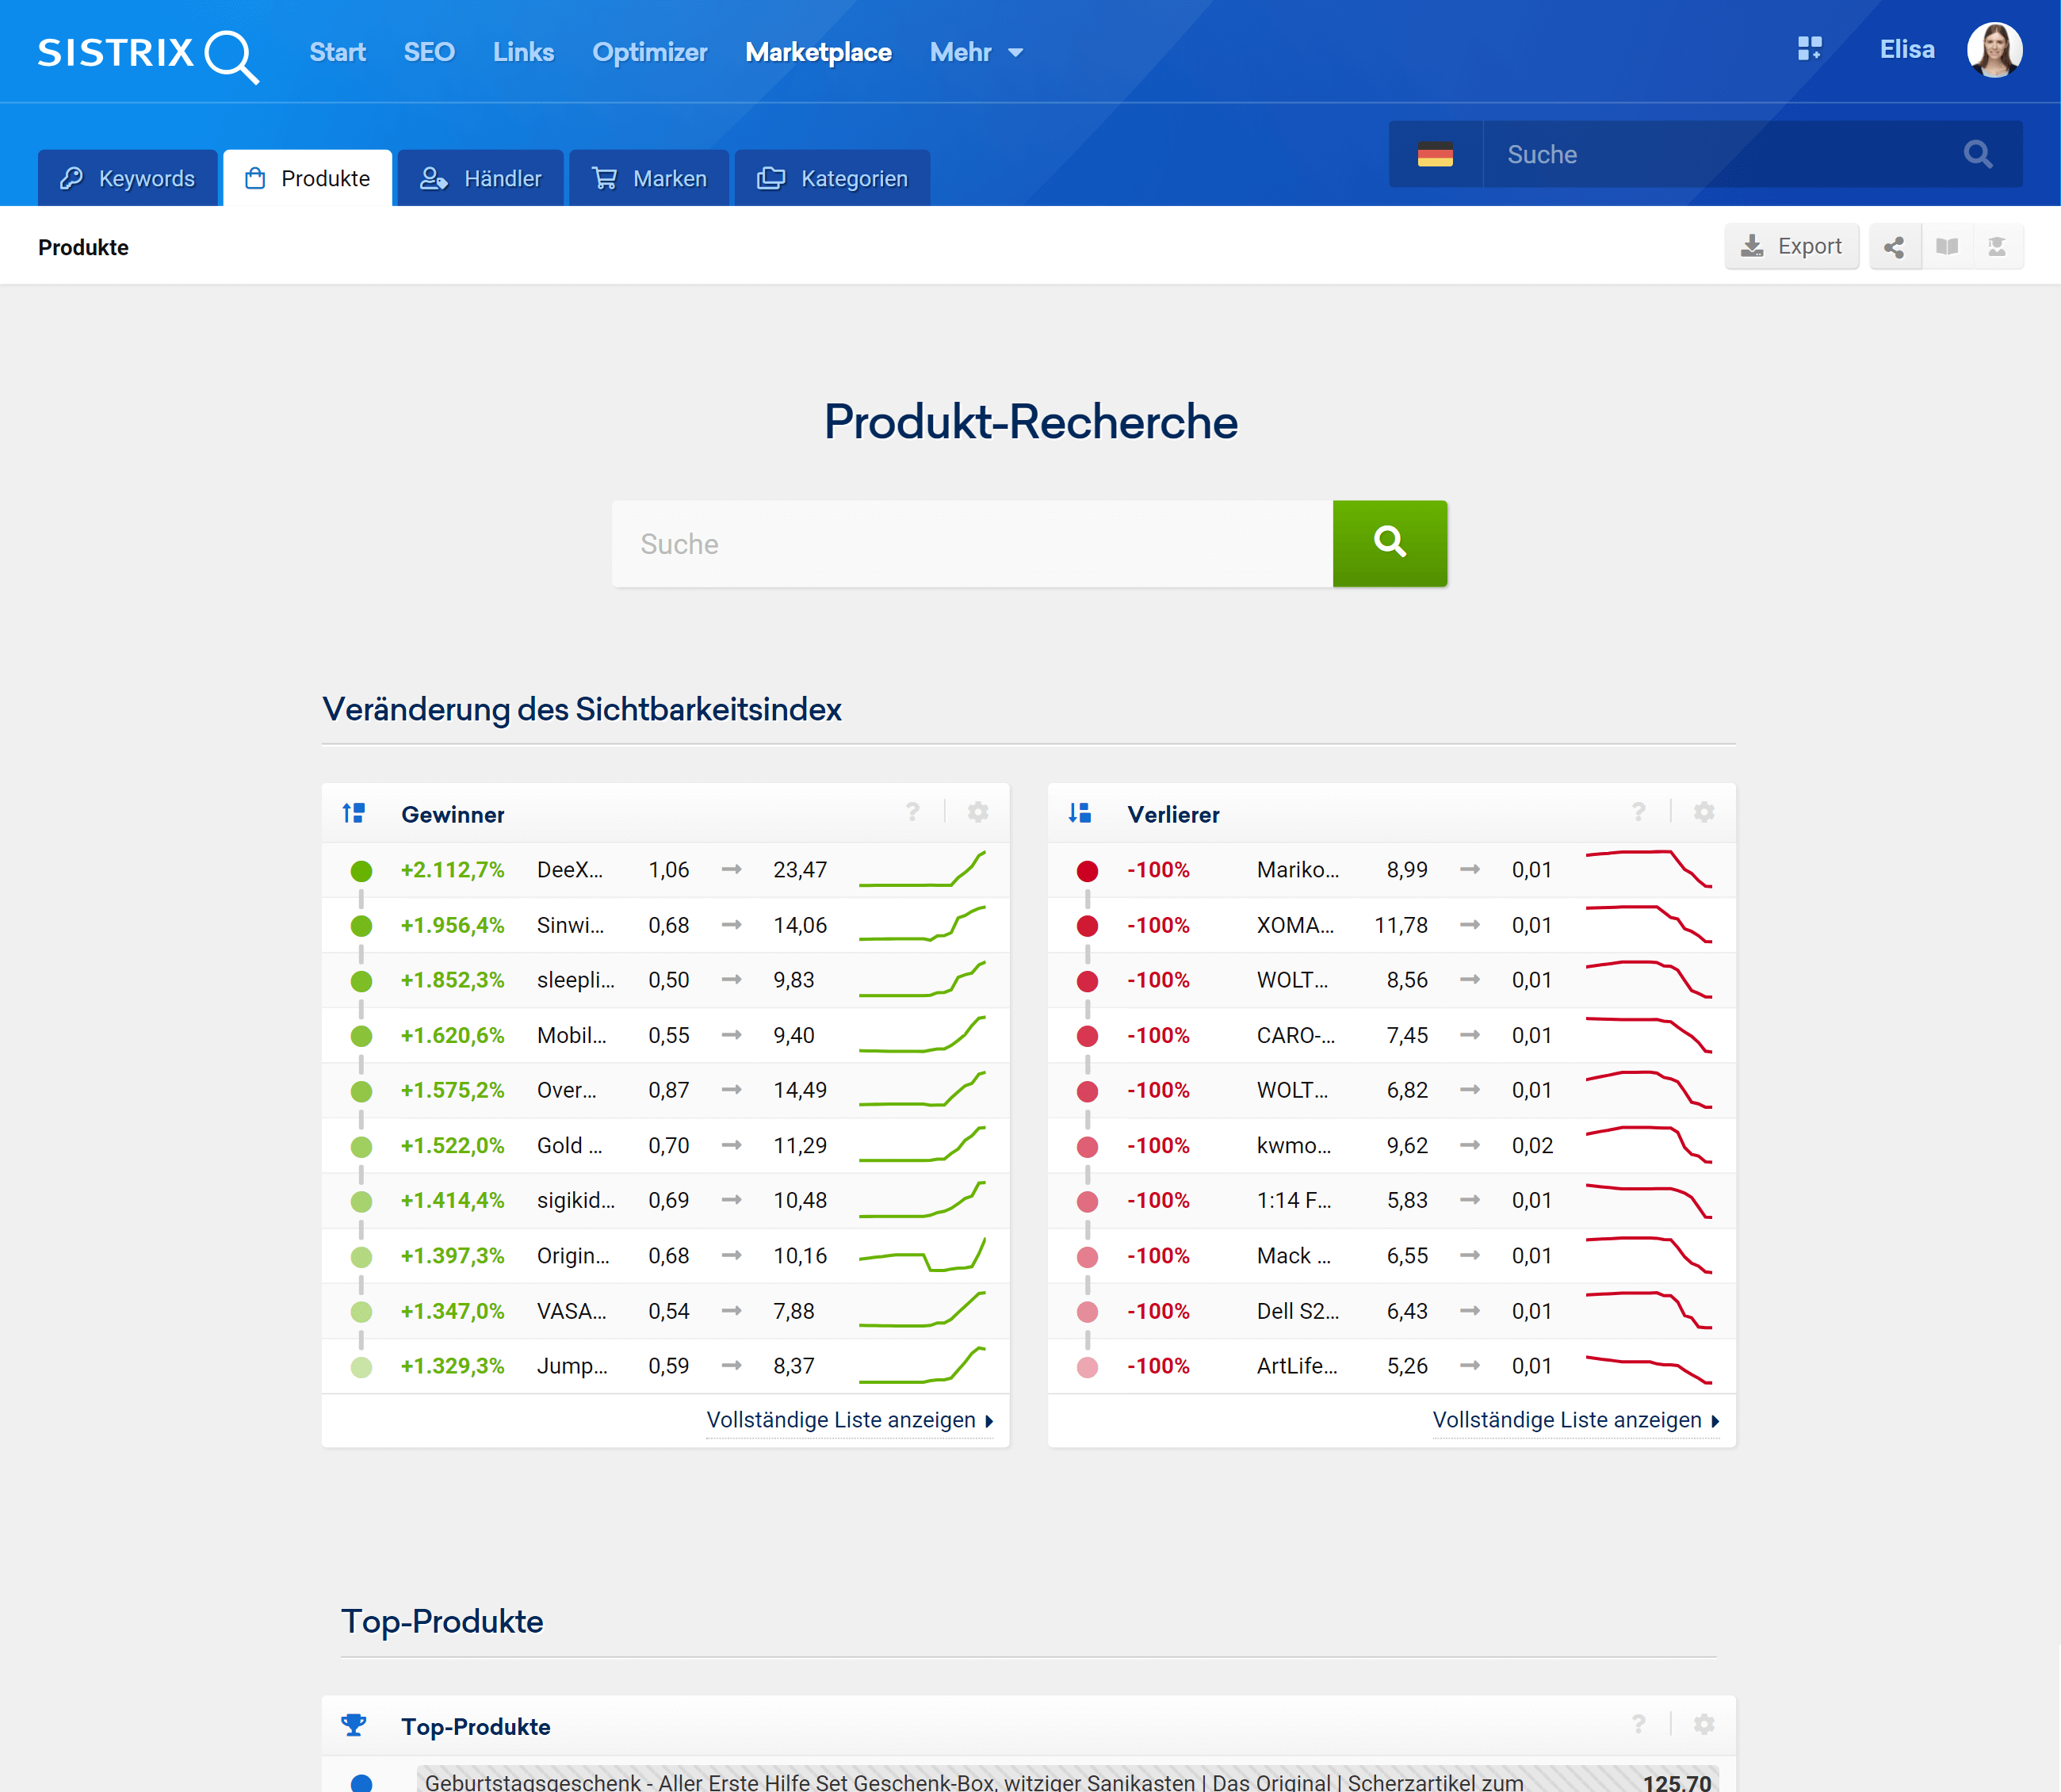Click the rightmost toolbar icon after handbook
The image size is (2061, 1792).
[1997, 247]
